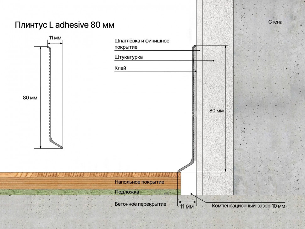Image resolution: width=305 pixels, height=229 pixels.
Task: Click the Клей label
Action: pyautogui.click(x=121, y=68)
